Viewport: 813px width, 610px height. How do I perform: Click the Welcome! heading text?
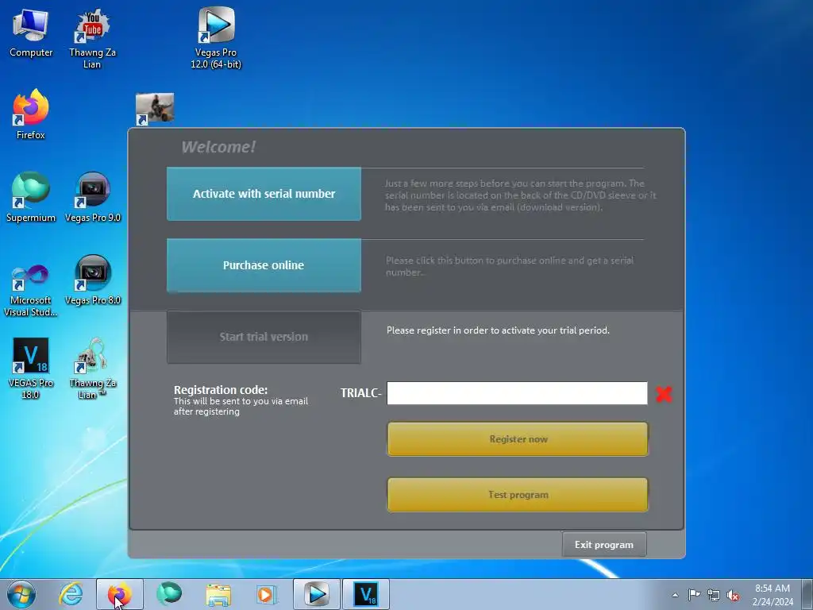[218, 147]
